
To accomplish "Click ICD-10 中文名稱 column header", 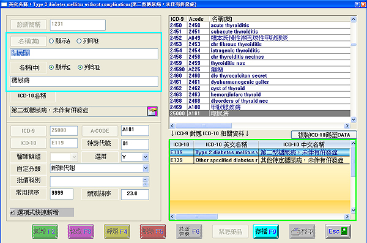I will (x=304, y=144).
